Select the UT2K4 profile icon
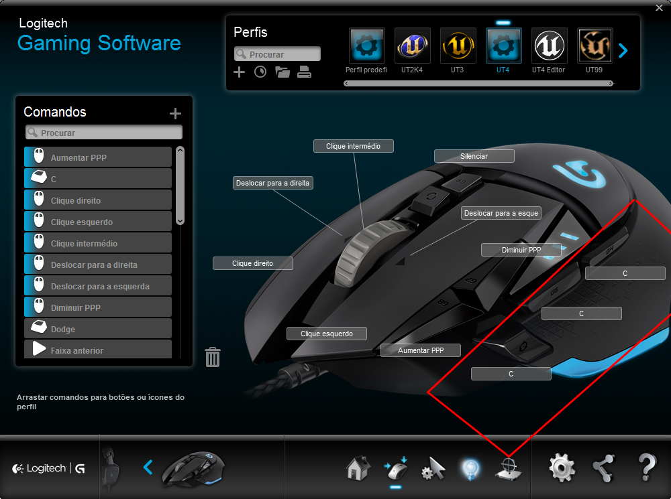The image size is (671, 499). [x=412, y=46]
